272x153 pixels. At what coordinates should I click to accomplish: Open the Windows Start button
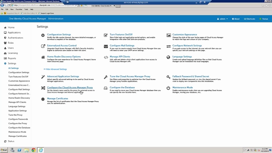tap(4, 150)
